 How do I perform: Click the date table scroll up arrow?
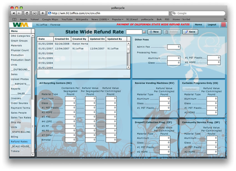(129, 44)
